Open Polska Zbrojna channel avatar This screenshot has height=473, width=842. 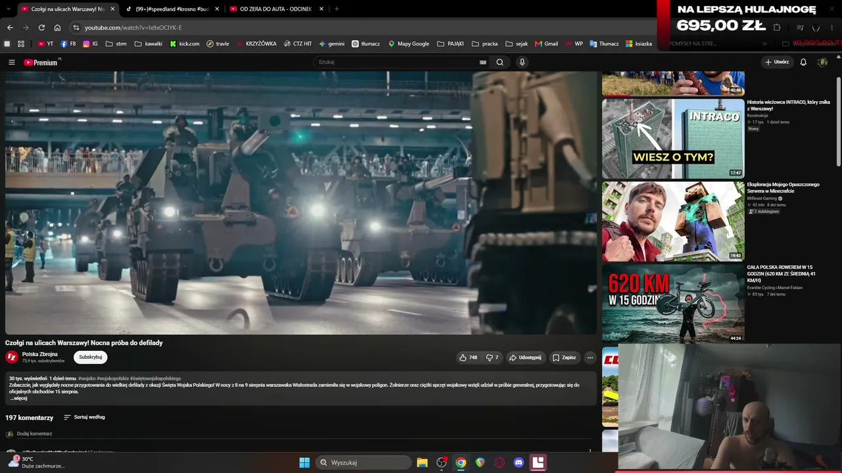(12, 357)
